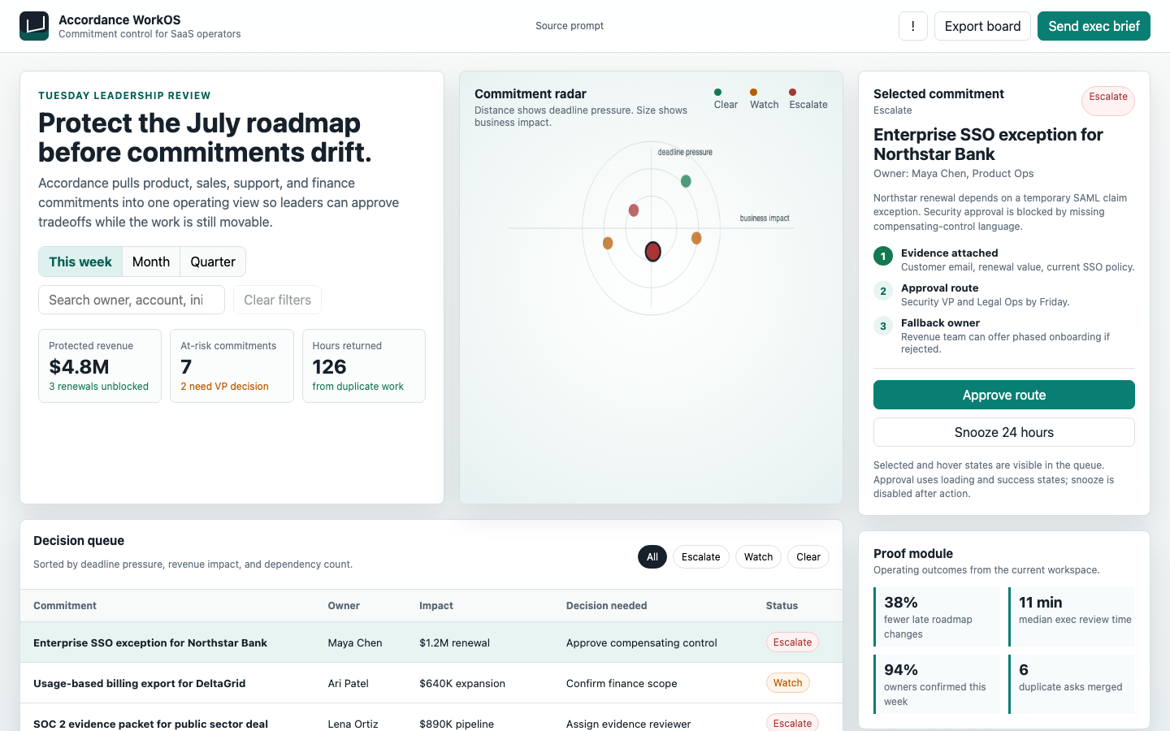The image size is (1170, 731).
Task: Click the $640K expansion impact cell
Action: coord(462,683)
